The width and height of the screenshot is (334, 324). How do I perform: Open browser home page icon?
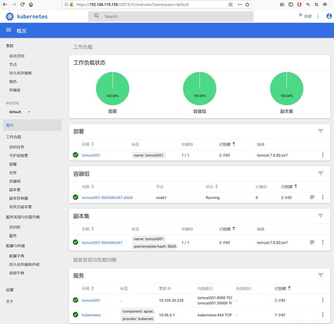coord(31,5)
